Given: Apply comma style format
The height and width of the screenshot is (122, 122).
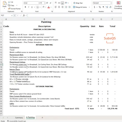Looking at the screenshot, I should [103, 7].
